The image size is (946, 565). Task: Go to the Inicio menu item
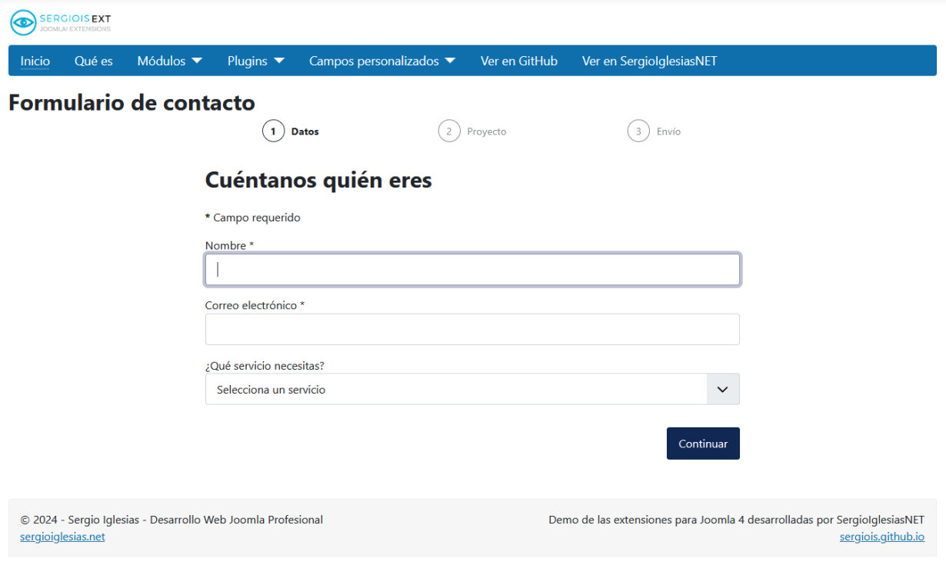[x=35, y=61]
